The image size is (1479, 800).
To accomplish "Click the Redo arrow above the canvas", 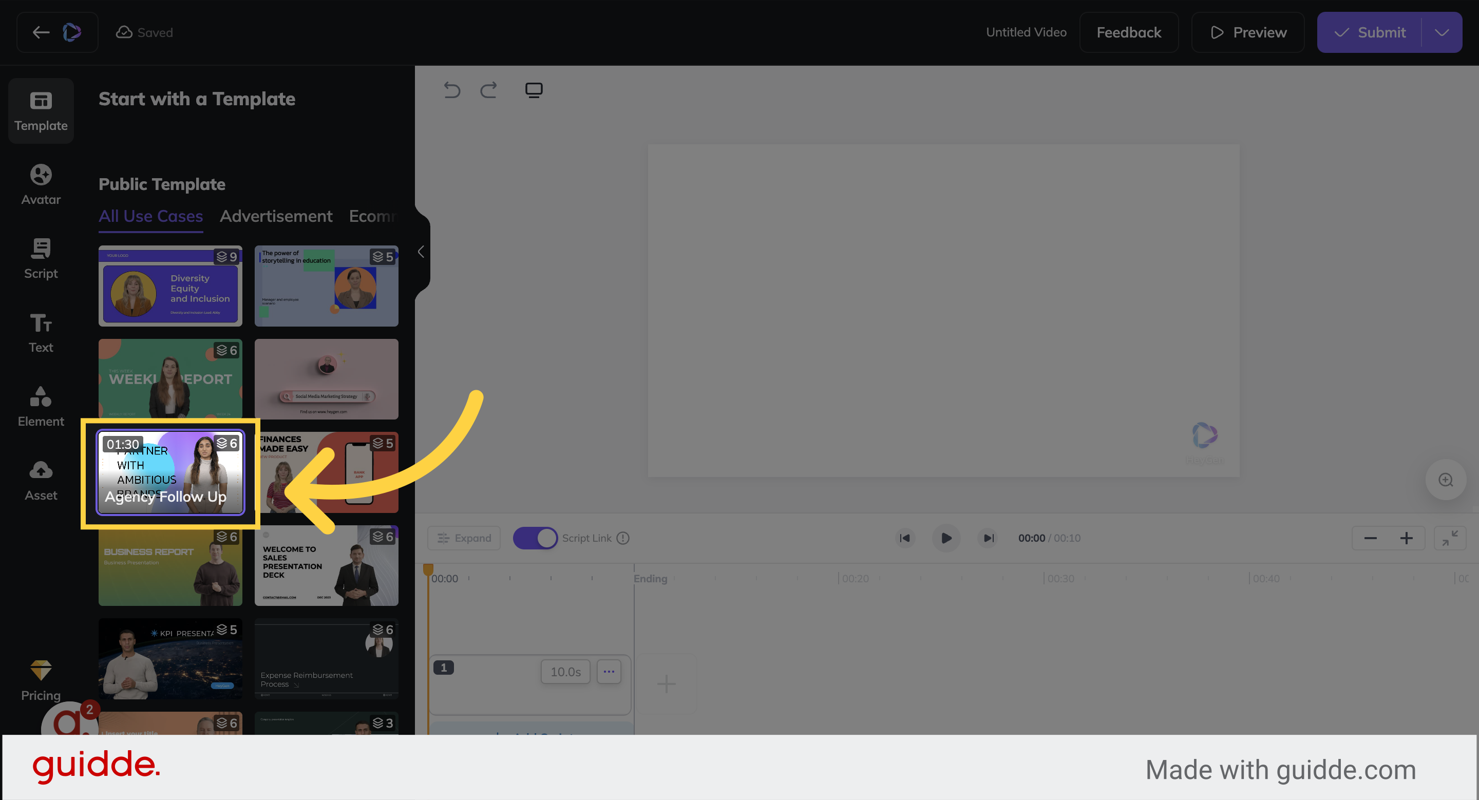I will tap(488, 90).
